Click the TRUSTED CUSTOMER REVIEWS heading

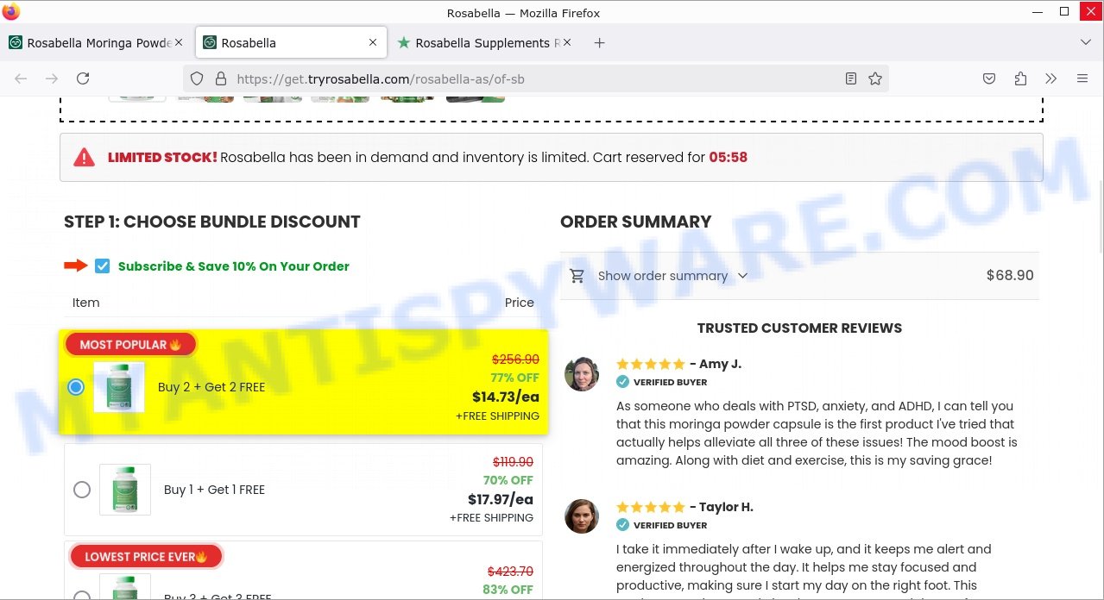click(x=799, y=328)
